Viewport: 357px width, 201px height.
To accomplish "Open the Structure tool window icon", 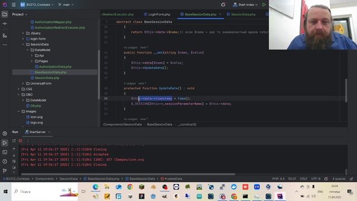I will [4, 36].
